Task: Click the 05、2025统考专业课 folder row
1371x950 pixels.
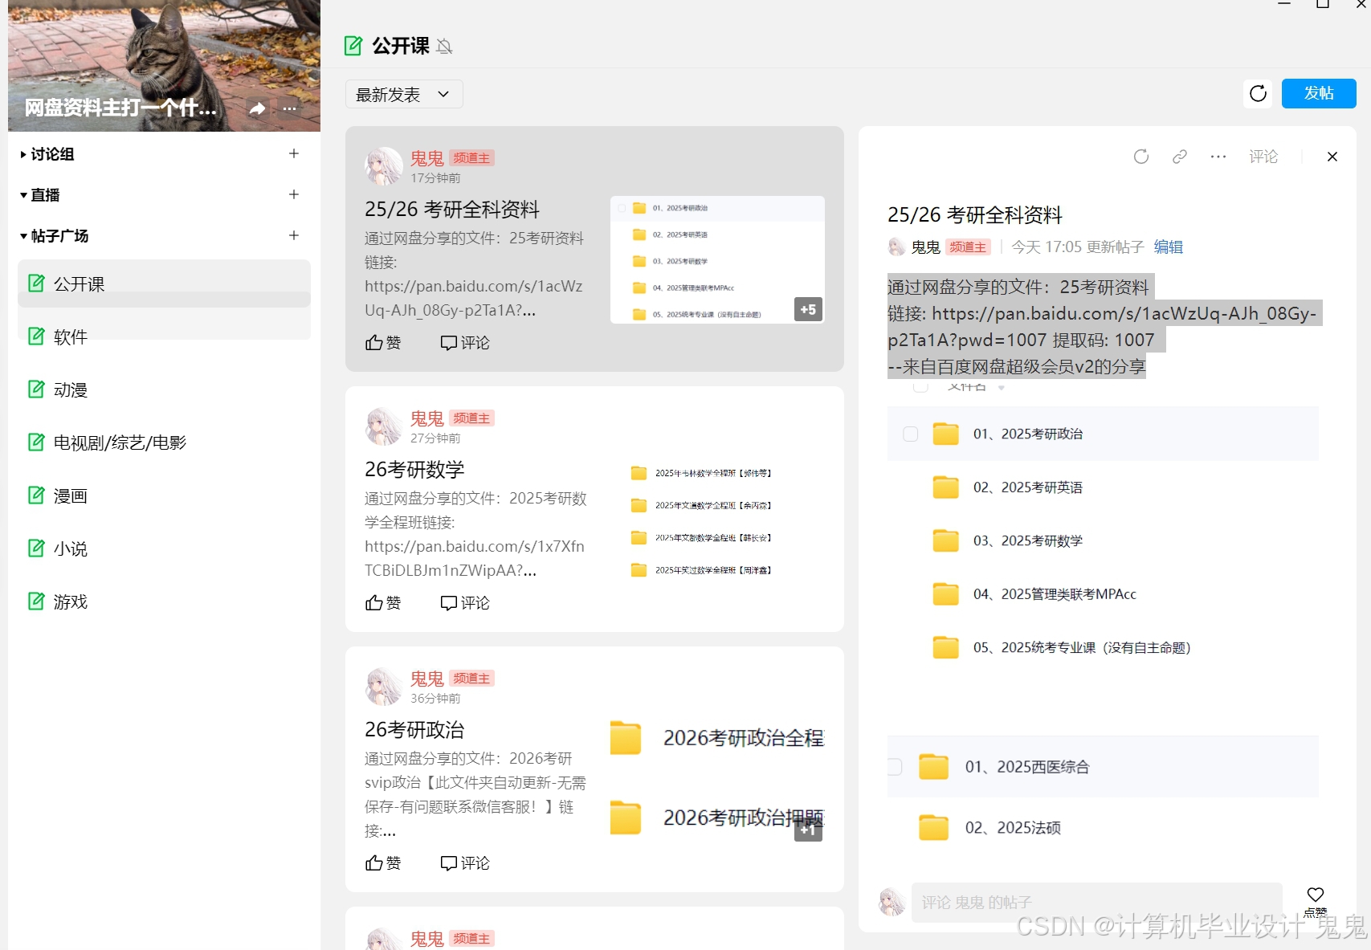Action: (1103, 647)
